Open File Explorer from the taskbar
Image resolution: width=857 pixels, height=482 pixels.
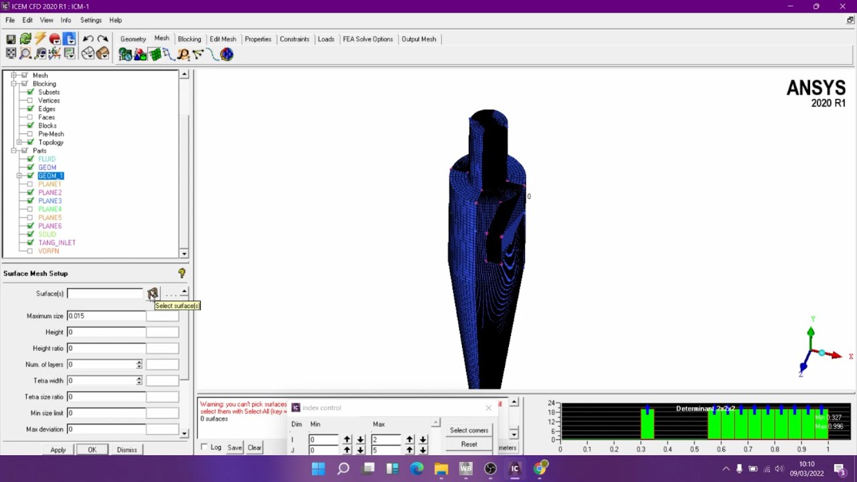point(441,469)
